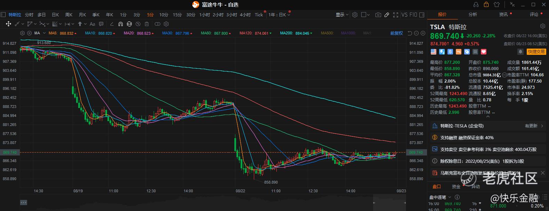Click the MA200 cyan moving average label
Viewport: 549px width, 211px height.
coord(296,33)
